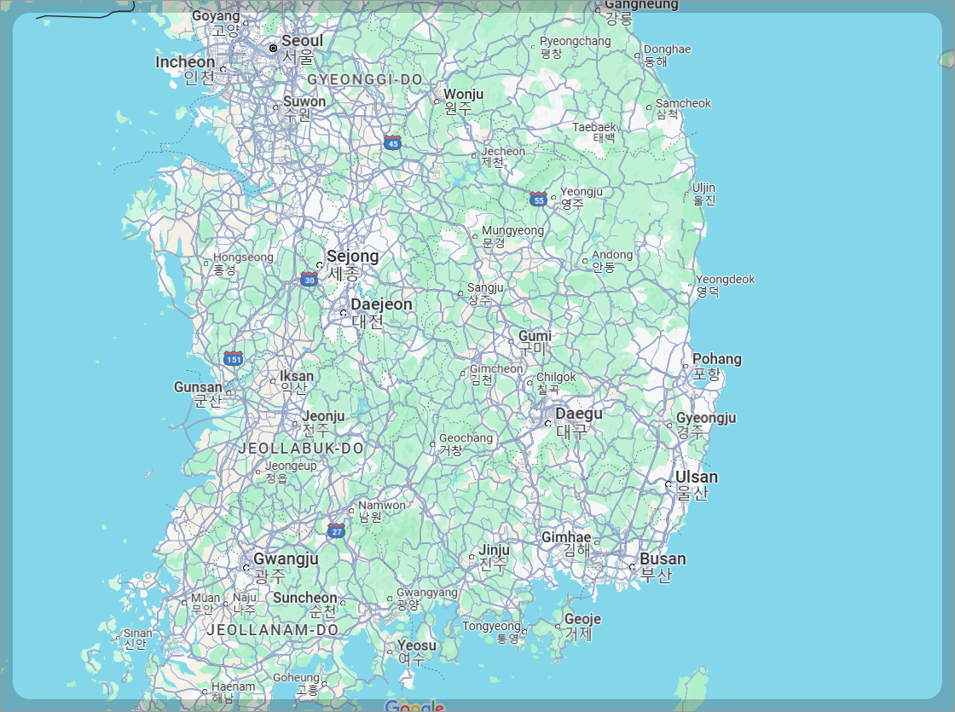Click the expressway shield numbered 151 near Gunsan
Image resolution: width=955 pixels, height=712 pixels.
pyautogui.click(x=232, y=358)
